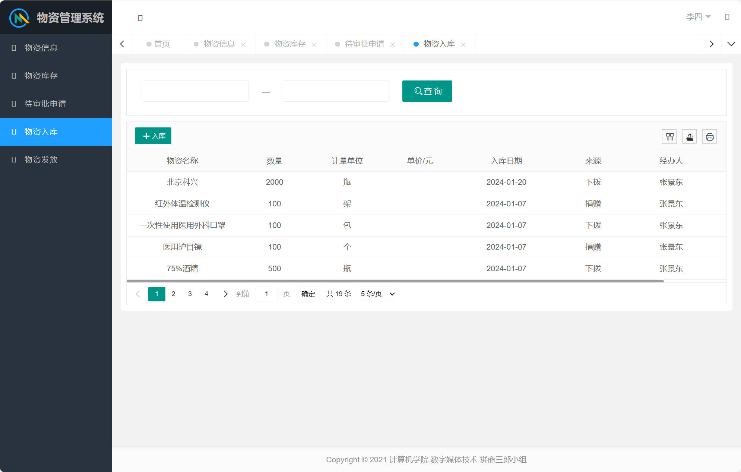Screen dimensions: 741x472
Task: Click the 物资发放 sidebar icon
Action: (x=14, y=159)
